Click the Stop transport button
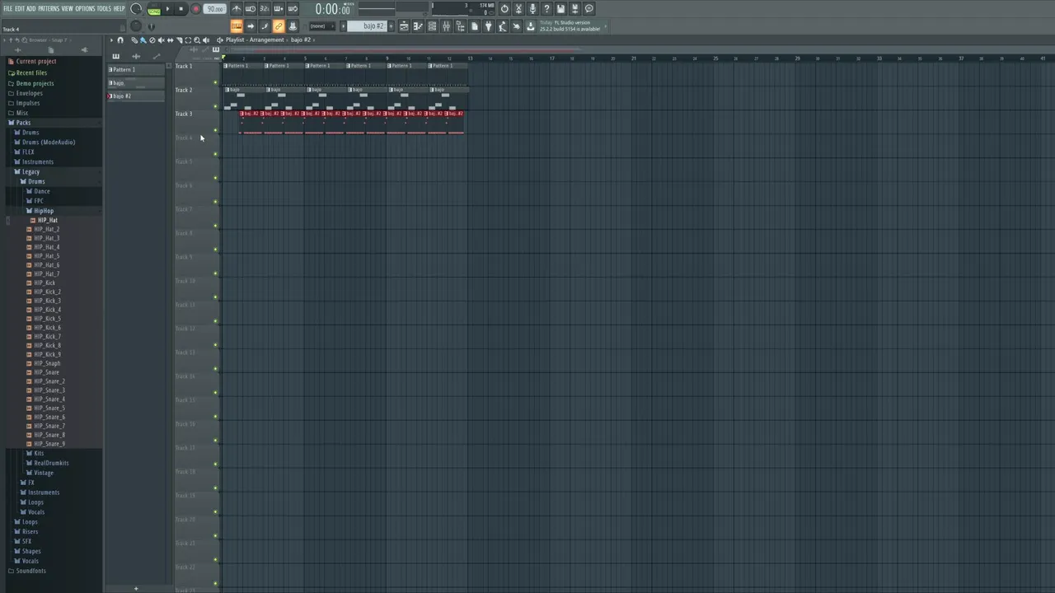 tap(181, 9)
